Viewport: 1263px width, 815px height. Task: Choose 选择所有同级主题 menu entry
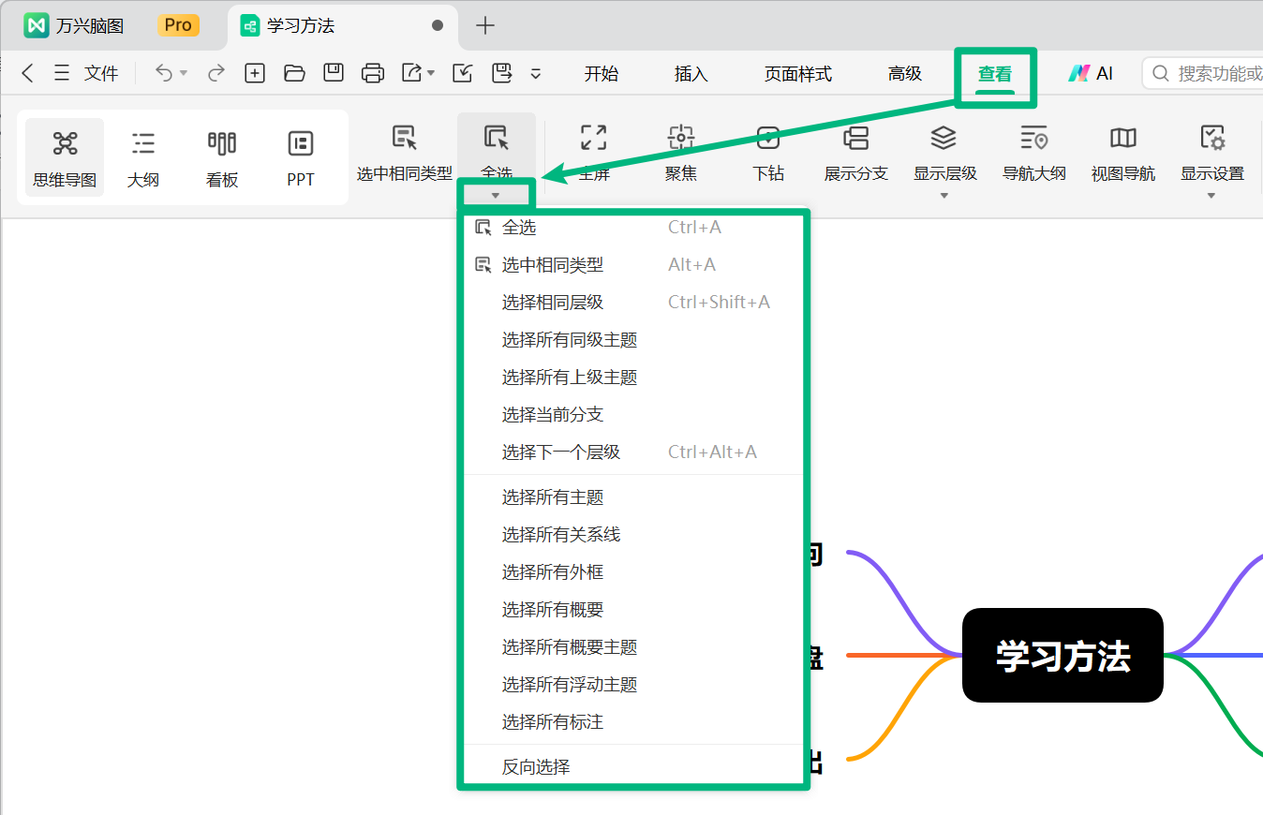tap(632, 340)
